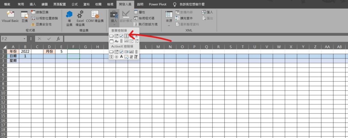This screenshot has height=138, width=348.
Task: Select ActiveX text box control
Action: (x=132, y=52)
